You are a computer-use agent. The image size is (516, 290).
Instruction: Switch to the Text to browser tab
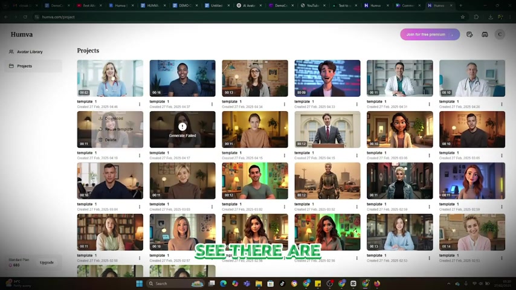[x=344, y=5]
